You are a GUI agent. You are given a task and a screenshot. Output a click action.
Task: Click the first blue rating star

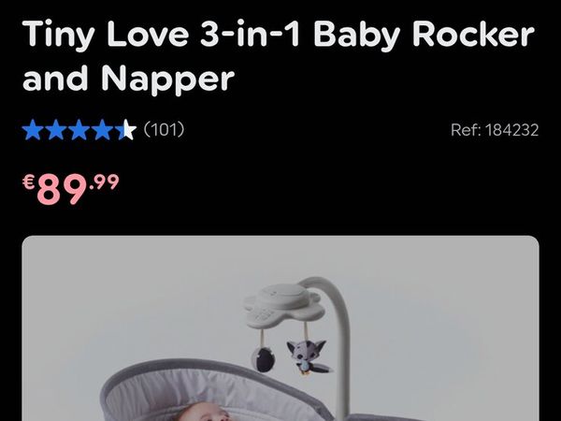tap(33, 130)
